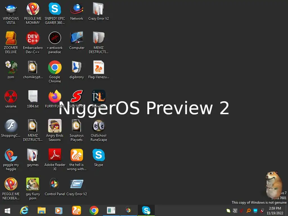288x216 pixels.
Task: Open the 1984.txt text file
Action: 33,99
